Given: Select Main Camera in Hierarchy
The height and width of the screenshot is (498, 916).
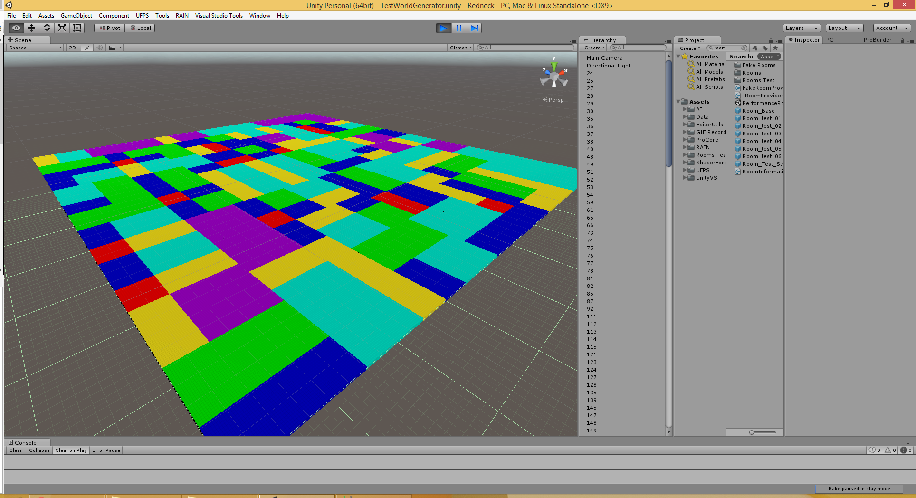Looking at the screenshot, I should (604, 58).
